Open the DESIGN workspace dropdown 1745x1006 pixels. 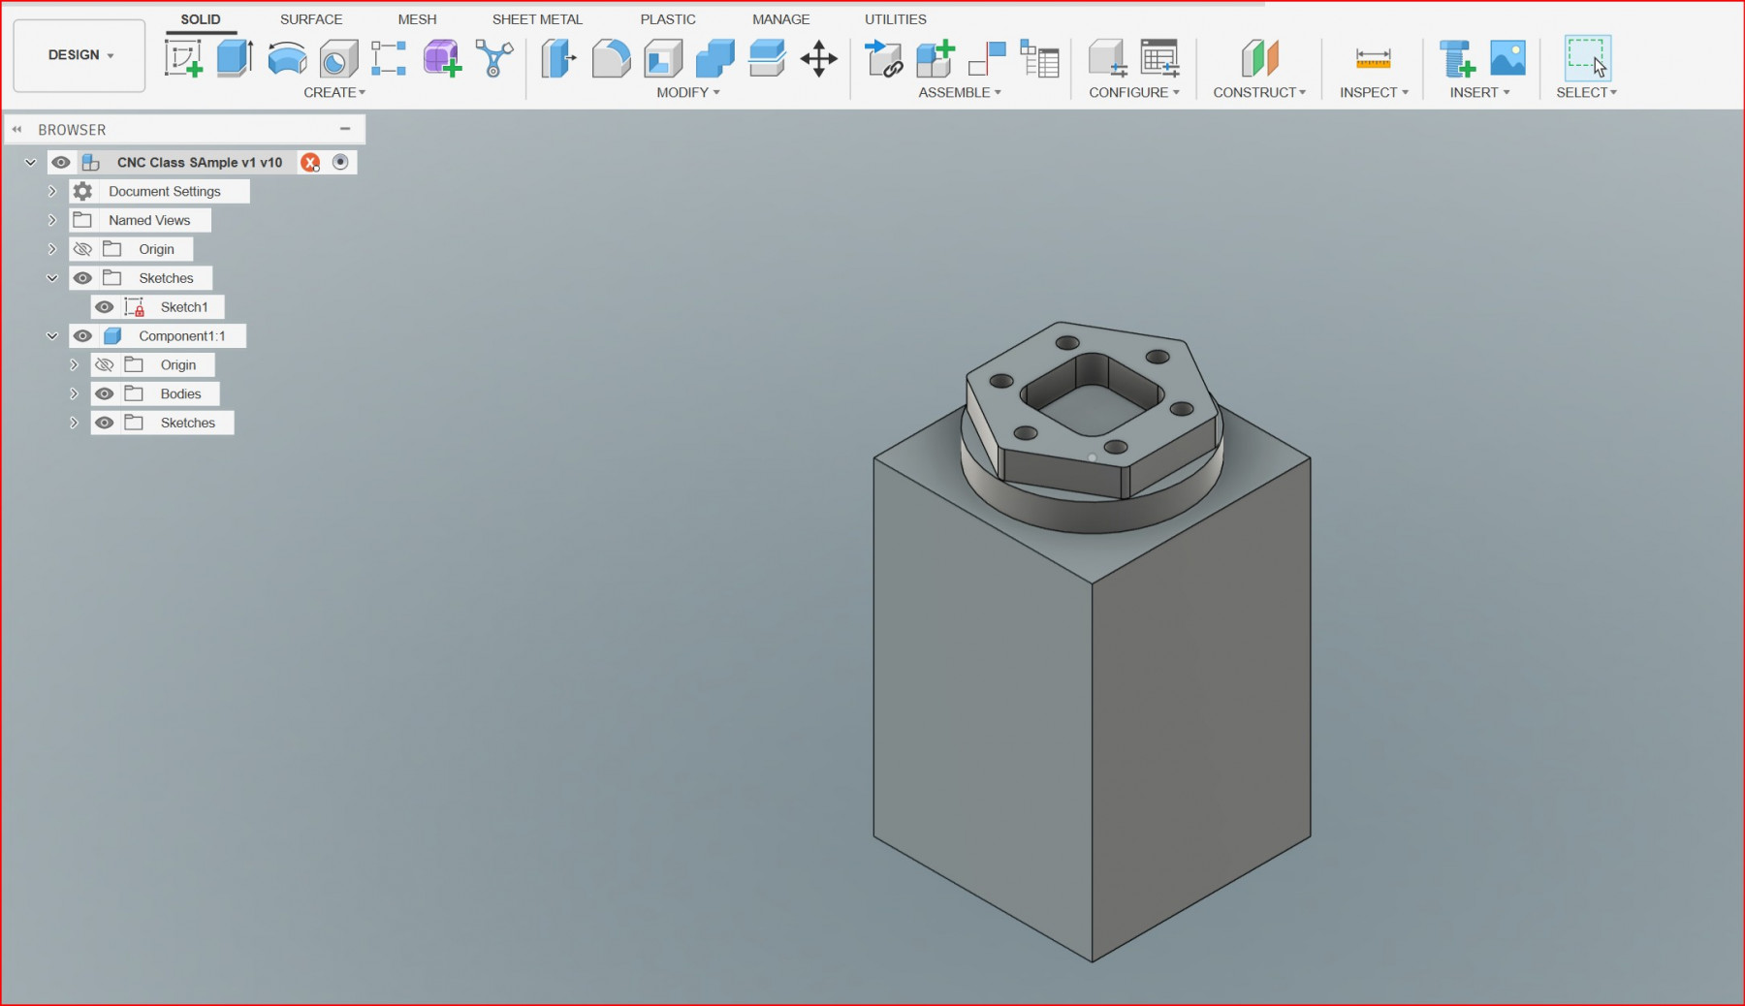point(79,55)
